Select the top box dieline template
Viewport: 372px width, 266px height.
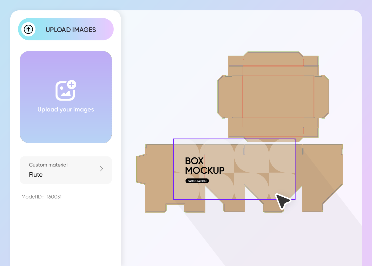pyautogui.click(x=273, y=96)
